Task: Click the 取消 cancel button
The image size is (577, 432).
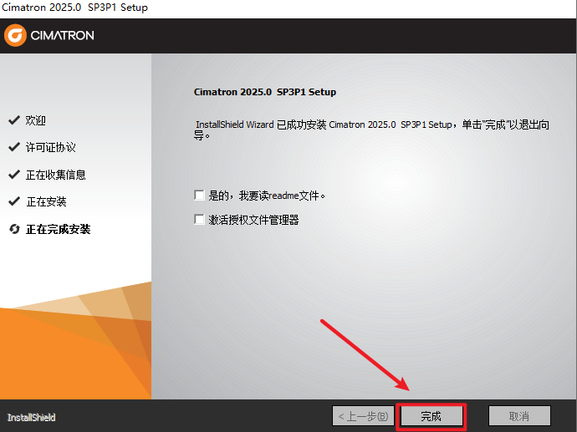Action: click(x=519, y=415)
